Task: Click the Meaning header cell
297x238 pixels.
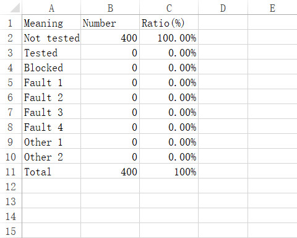Action: 51,22
